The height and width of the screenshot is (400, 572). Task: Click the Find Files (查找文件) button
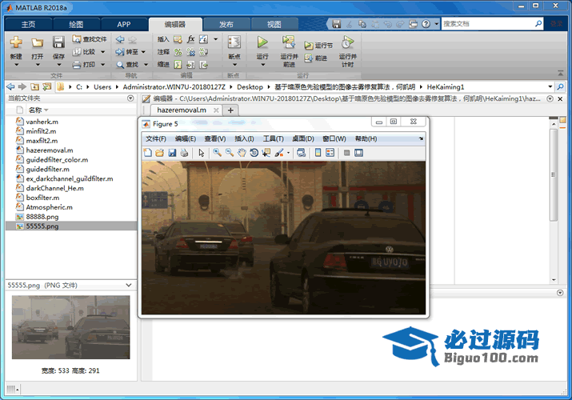pos(88,38)
